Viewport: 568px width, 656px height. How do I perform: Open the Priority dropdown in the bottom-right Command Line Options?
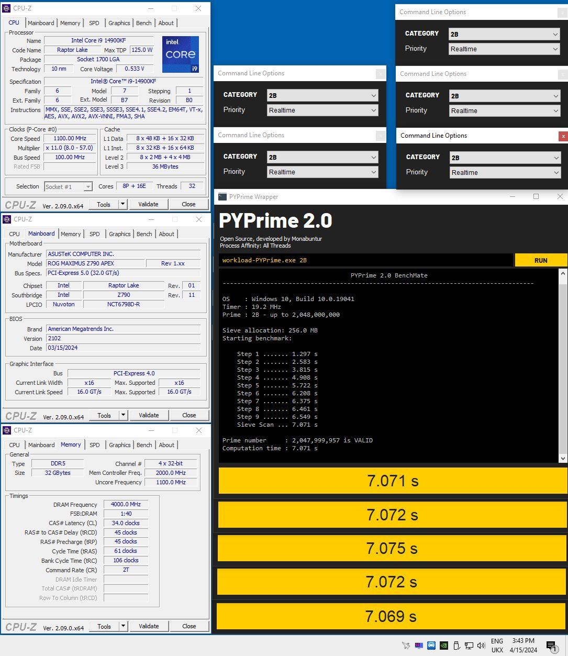(x=505, y=173)
